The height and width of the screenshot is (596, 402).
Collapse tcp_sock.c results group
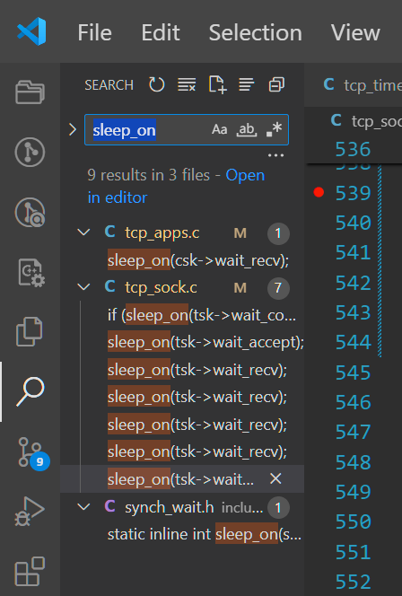tap(83, 287)
